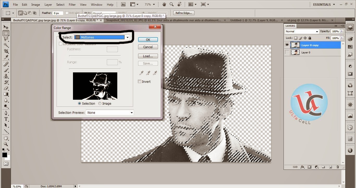This screenshot has width=356, height=188.
Task: Click the Rotate View tool in application bar
Action: [179, 4]
